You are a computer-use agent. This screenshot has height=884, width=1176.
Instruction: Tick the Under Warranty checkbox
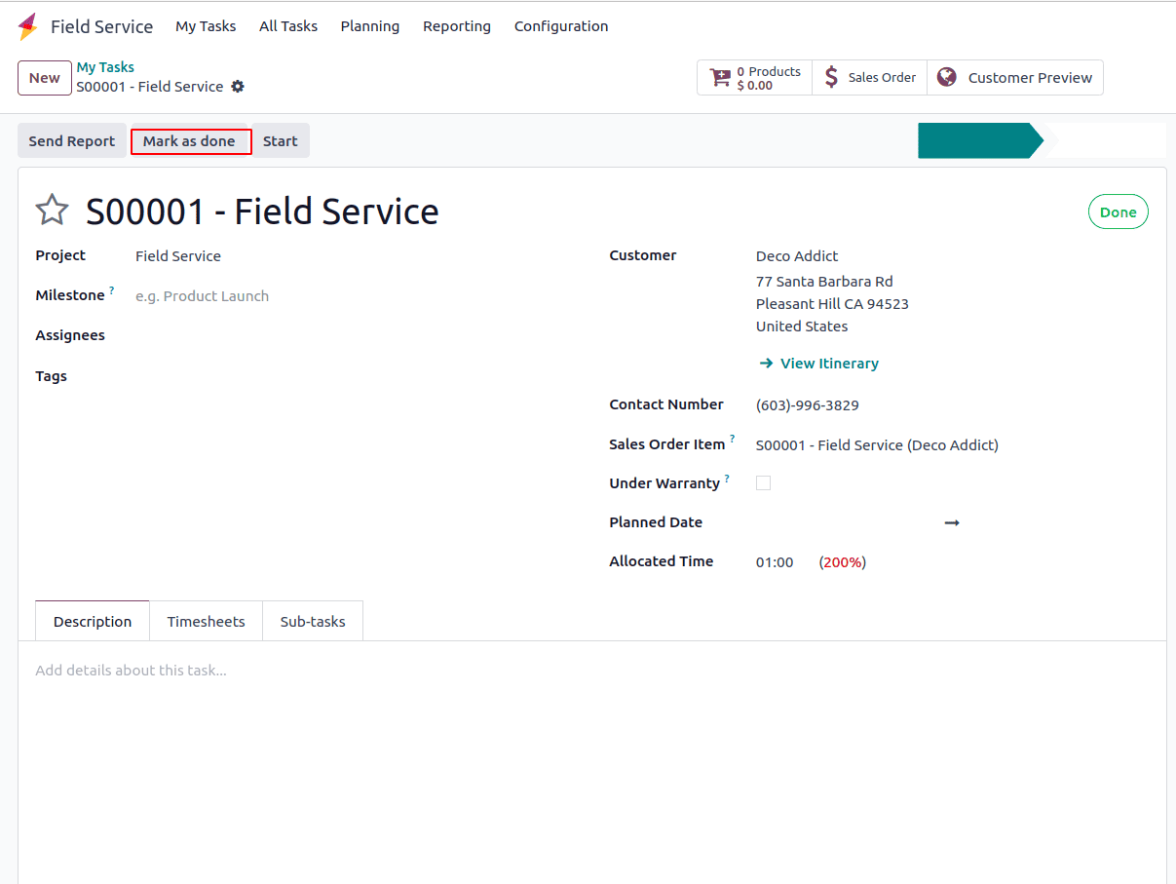tap(763, 483)
